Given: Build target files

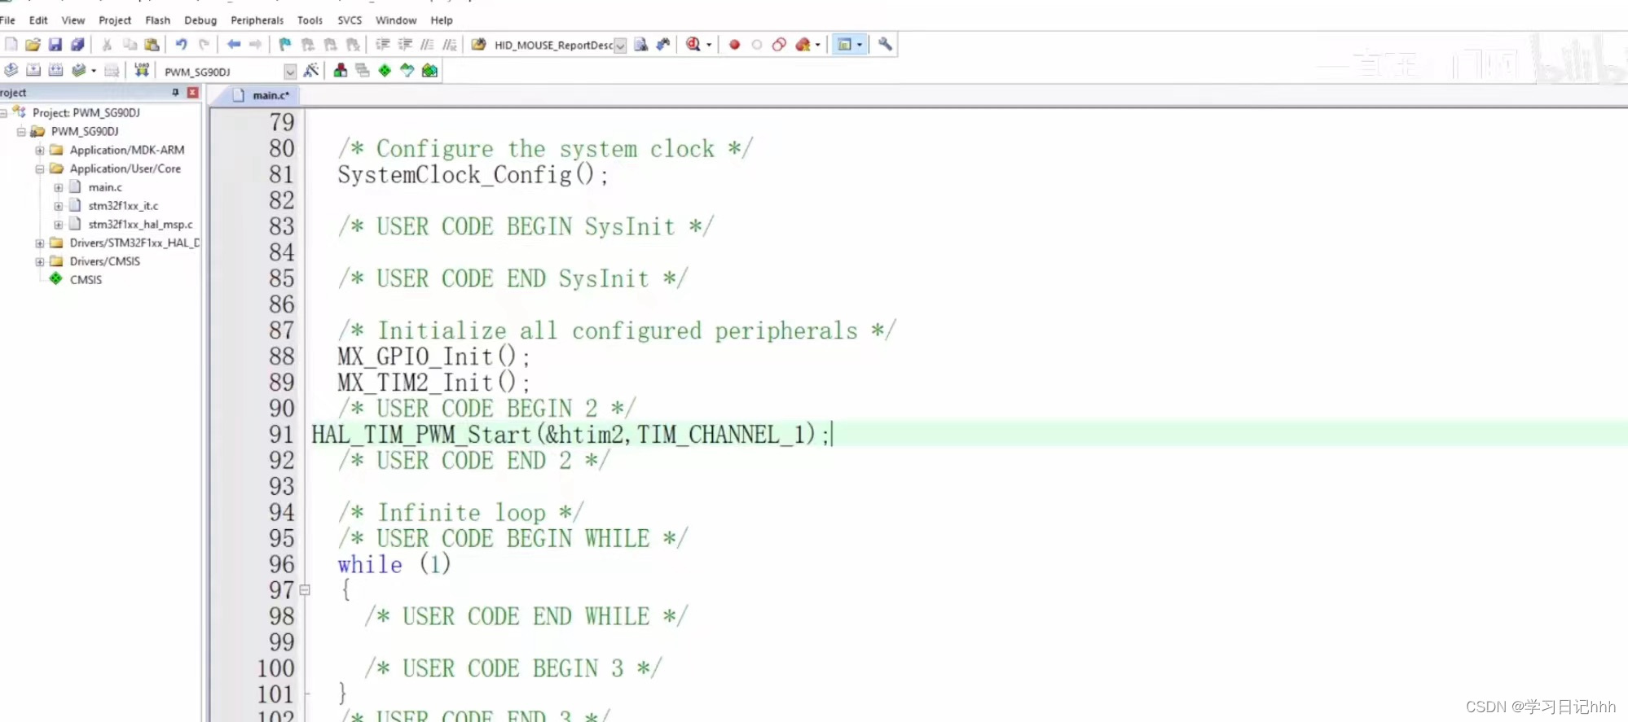Looking at the screenshot, I should point(33,71).
